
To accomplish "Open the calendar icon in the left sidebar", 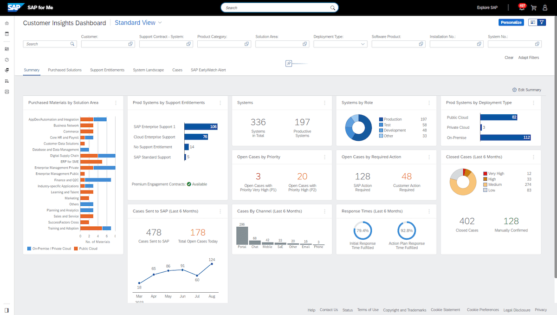I will 6,34.
